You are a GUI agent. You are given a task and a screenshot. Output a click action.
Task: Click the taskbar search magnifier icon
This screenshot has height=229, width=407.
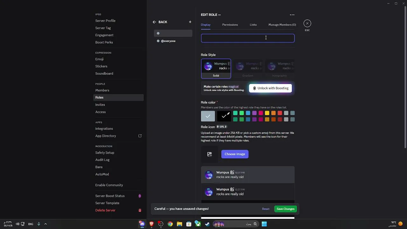pos(255,224)
